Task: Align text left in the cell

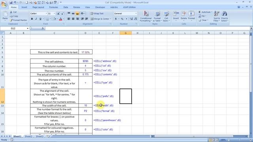Action: 69,19
